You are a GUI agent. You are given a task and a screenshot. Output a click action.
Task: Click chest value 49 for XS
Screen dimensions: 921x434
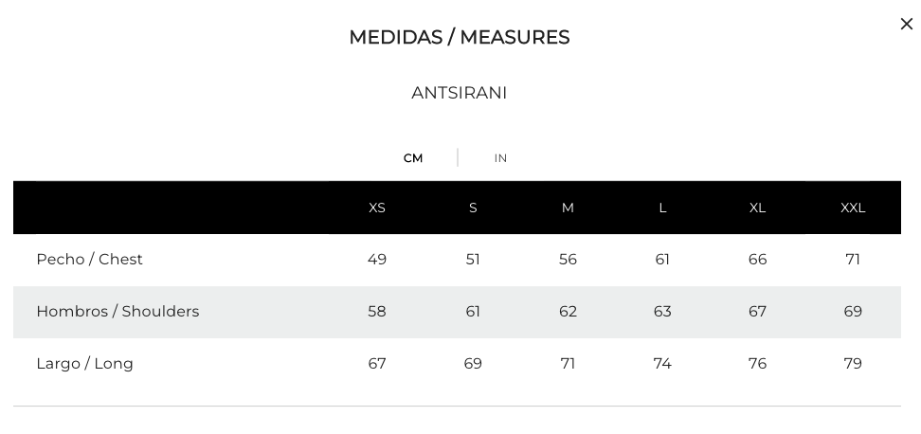tap(377, 260)
